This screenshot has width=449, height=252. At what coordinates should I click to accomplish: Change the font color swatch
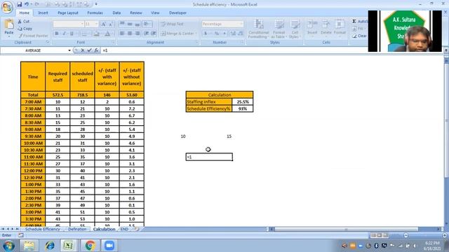(107, 34)
